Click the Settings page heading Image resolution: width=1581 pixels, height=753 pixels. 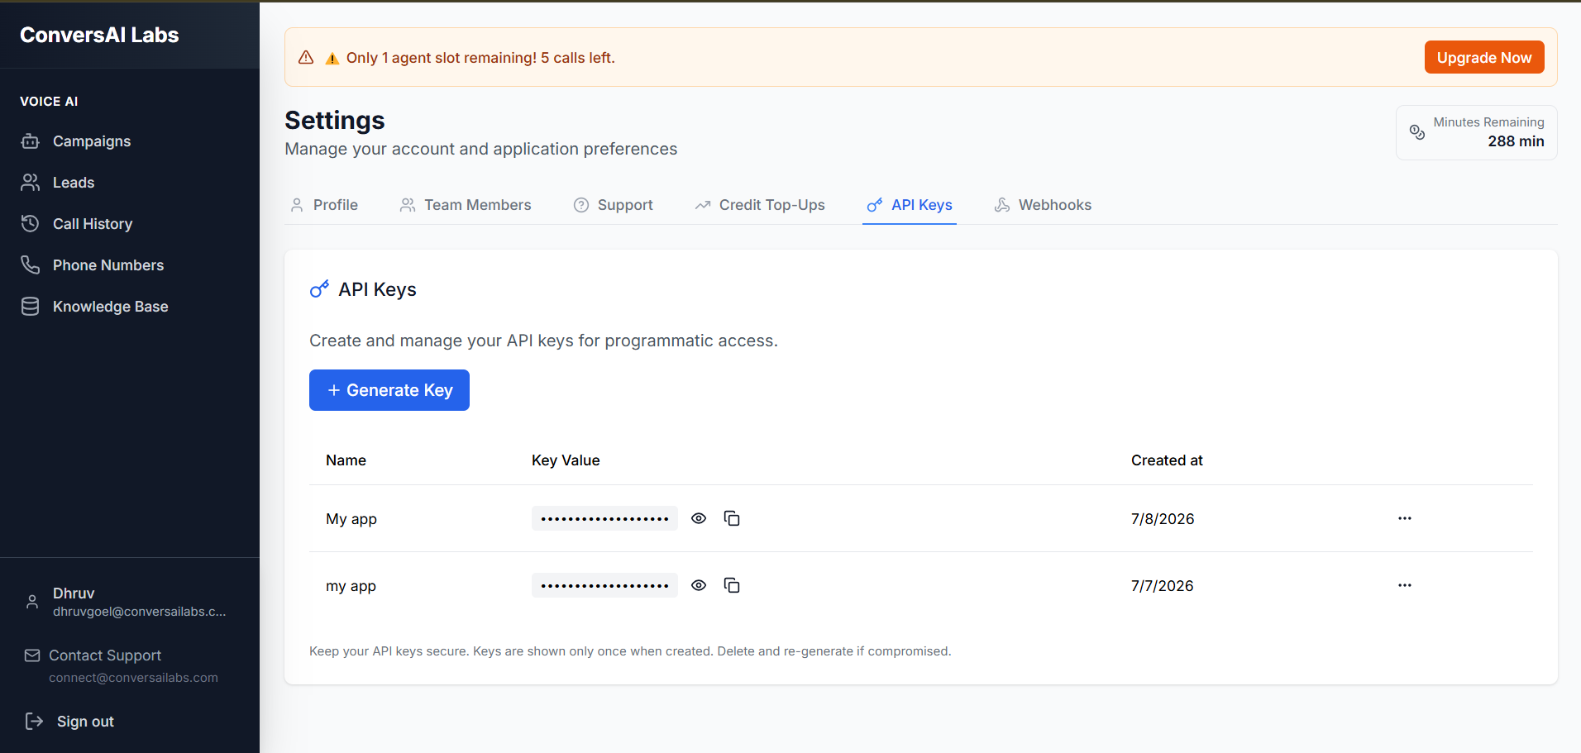[335, 121]
